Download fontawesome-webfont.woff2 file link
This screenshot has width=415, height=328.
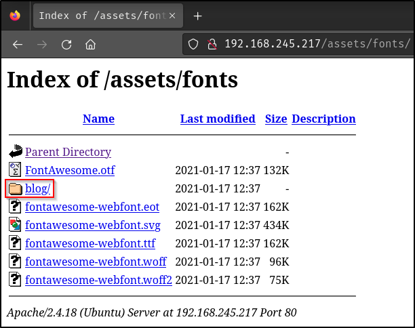(98, 279)
